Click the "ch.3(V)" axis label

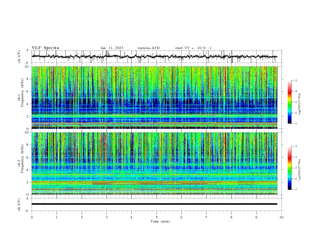pyautogui.click(x=19, y=205)
